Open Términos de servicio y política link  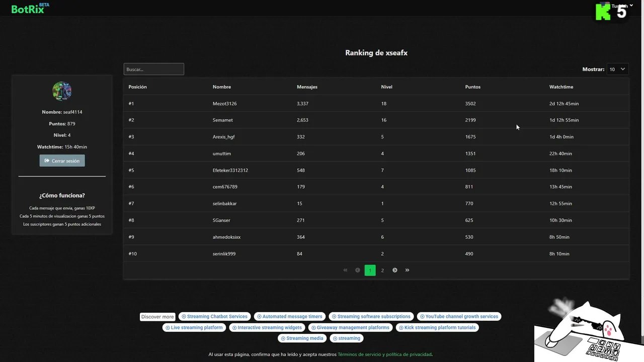(384, 354)
